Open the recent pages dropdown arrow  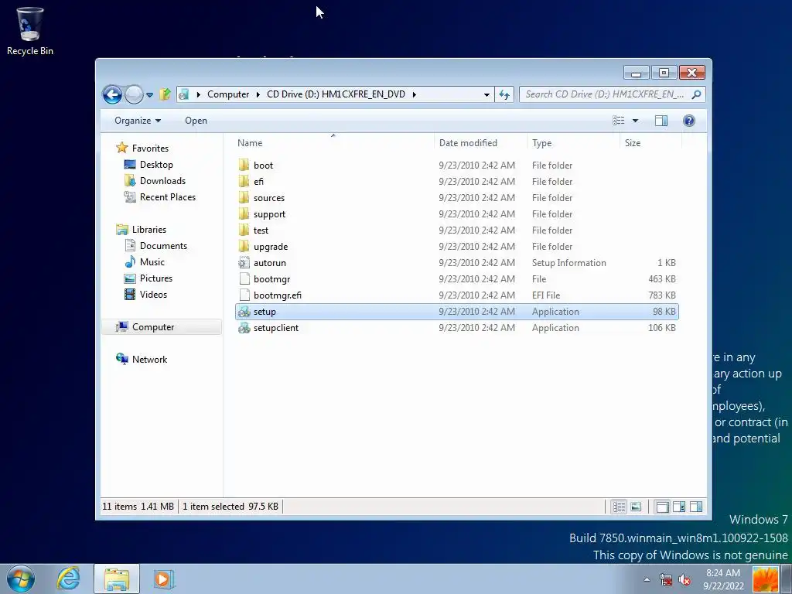pyautogui.click(x=149, y=94)
